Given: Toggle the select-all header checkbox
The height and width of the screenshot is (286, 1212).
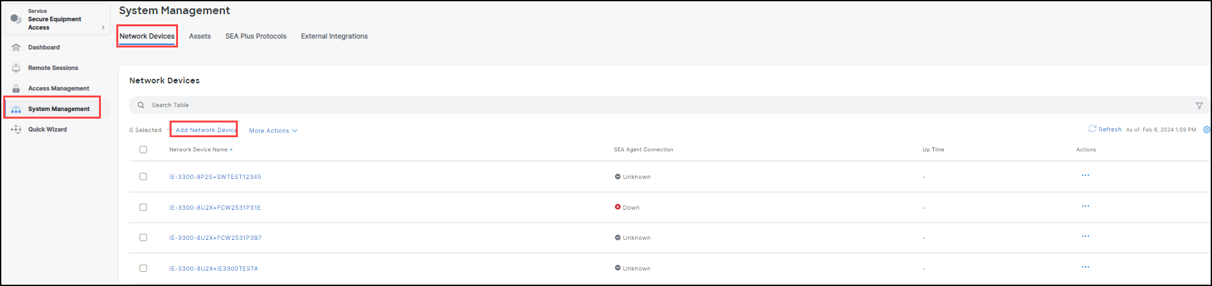Looking at the screenshot, I should tap(143, 149).
